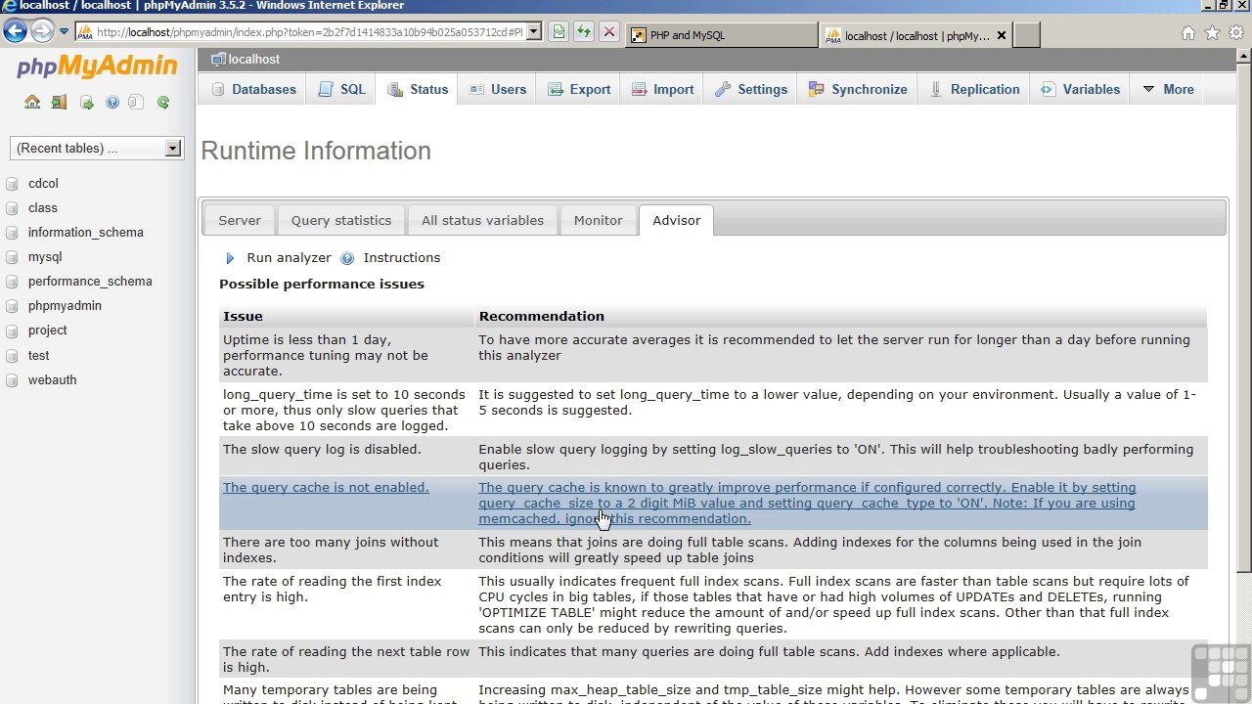Click the grayed documents icon in sidebar
1252x704 pixels.
pyautogui.click(x=137, y=102)
